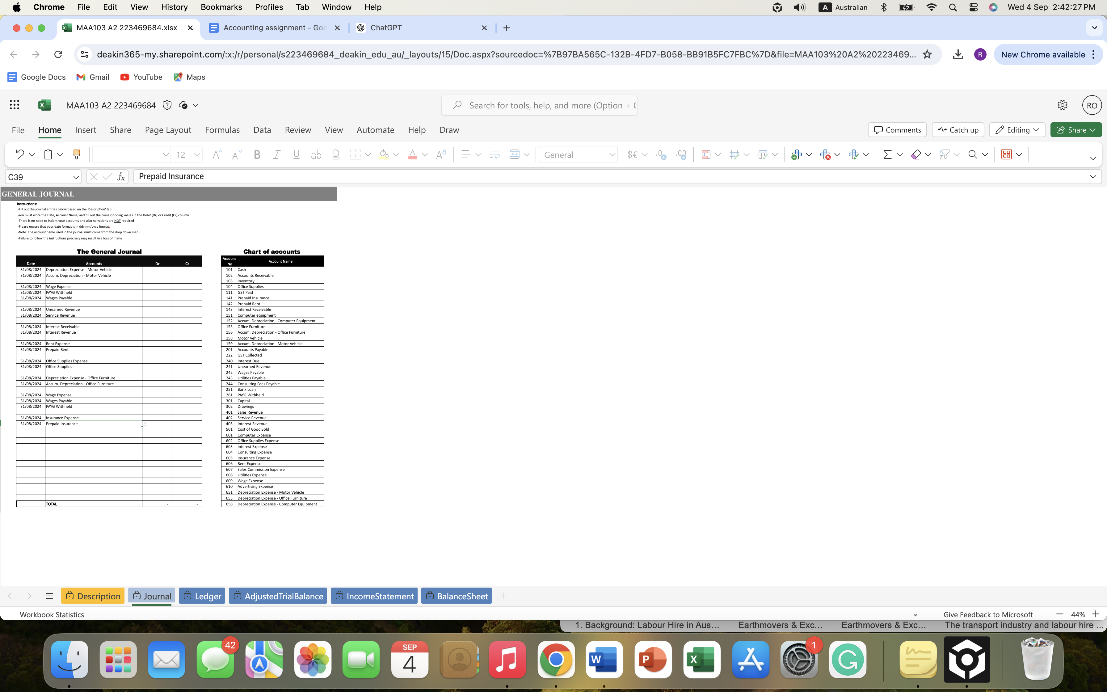Viewport: 1107px width, 692px height.
Task: Toggle italic formatting
Action: (x=276, y=154)
